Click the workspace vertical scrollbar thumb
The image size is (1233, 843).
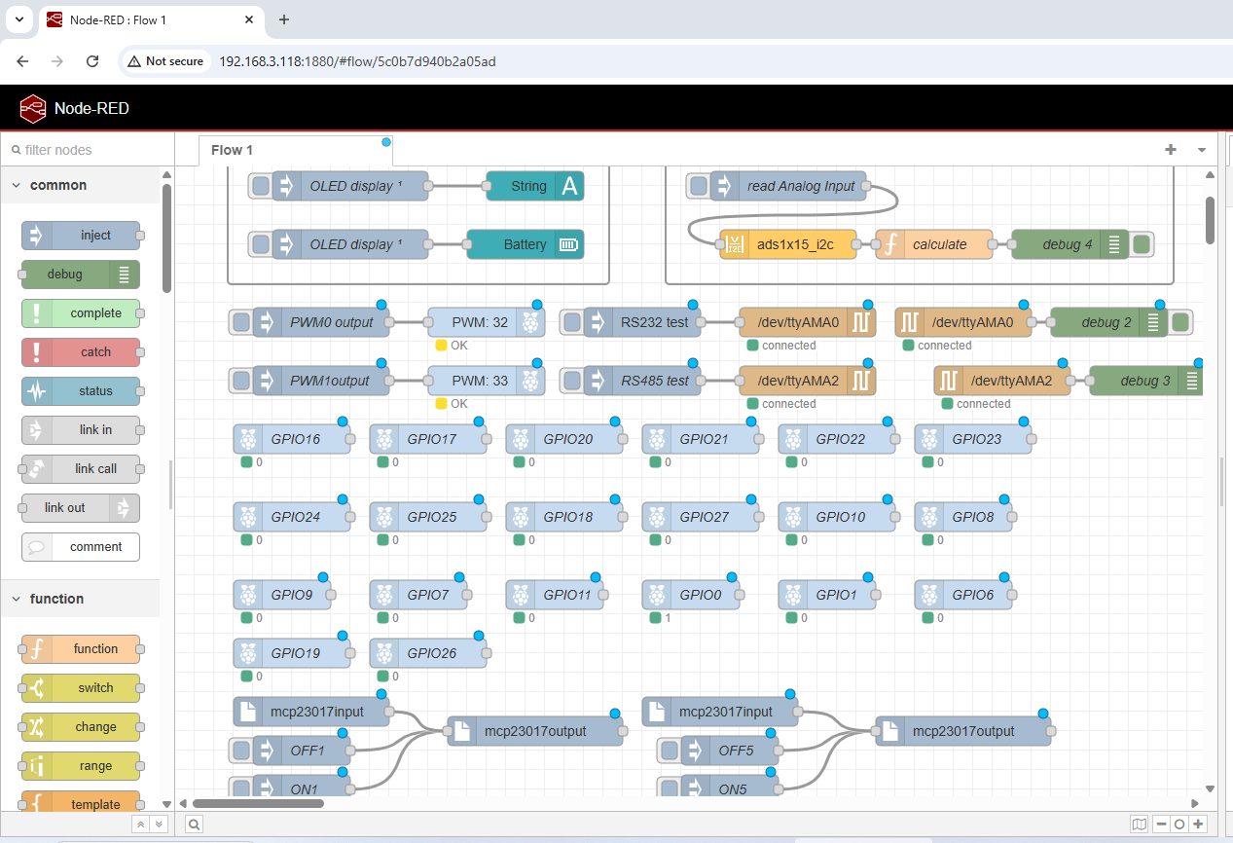1210,220
